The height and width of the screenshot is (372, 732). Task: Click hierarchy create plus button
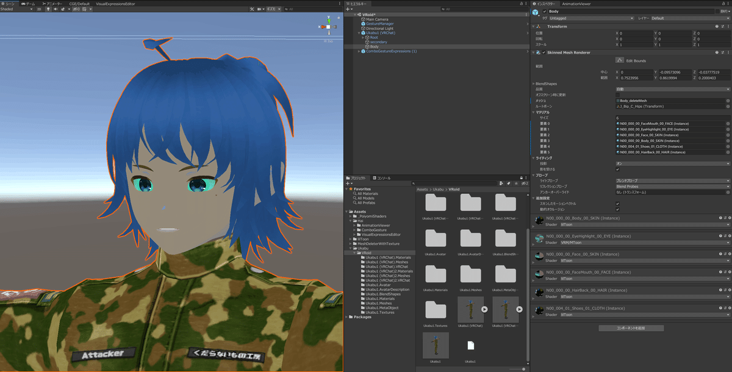click(x=349, y=9)
